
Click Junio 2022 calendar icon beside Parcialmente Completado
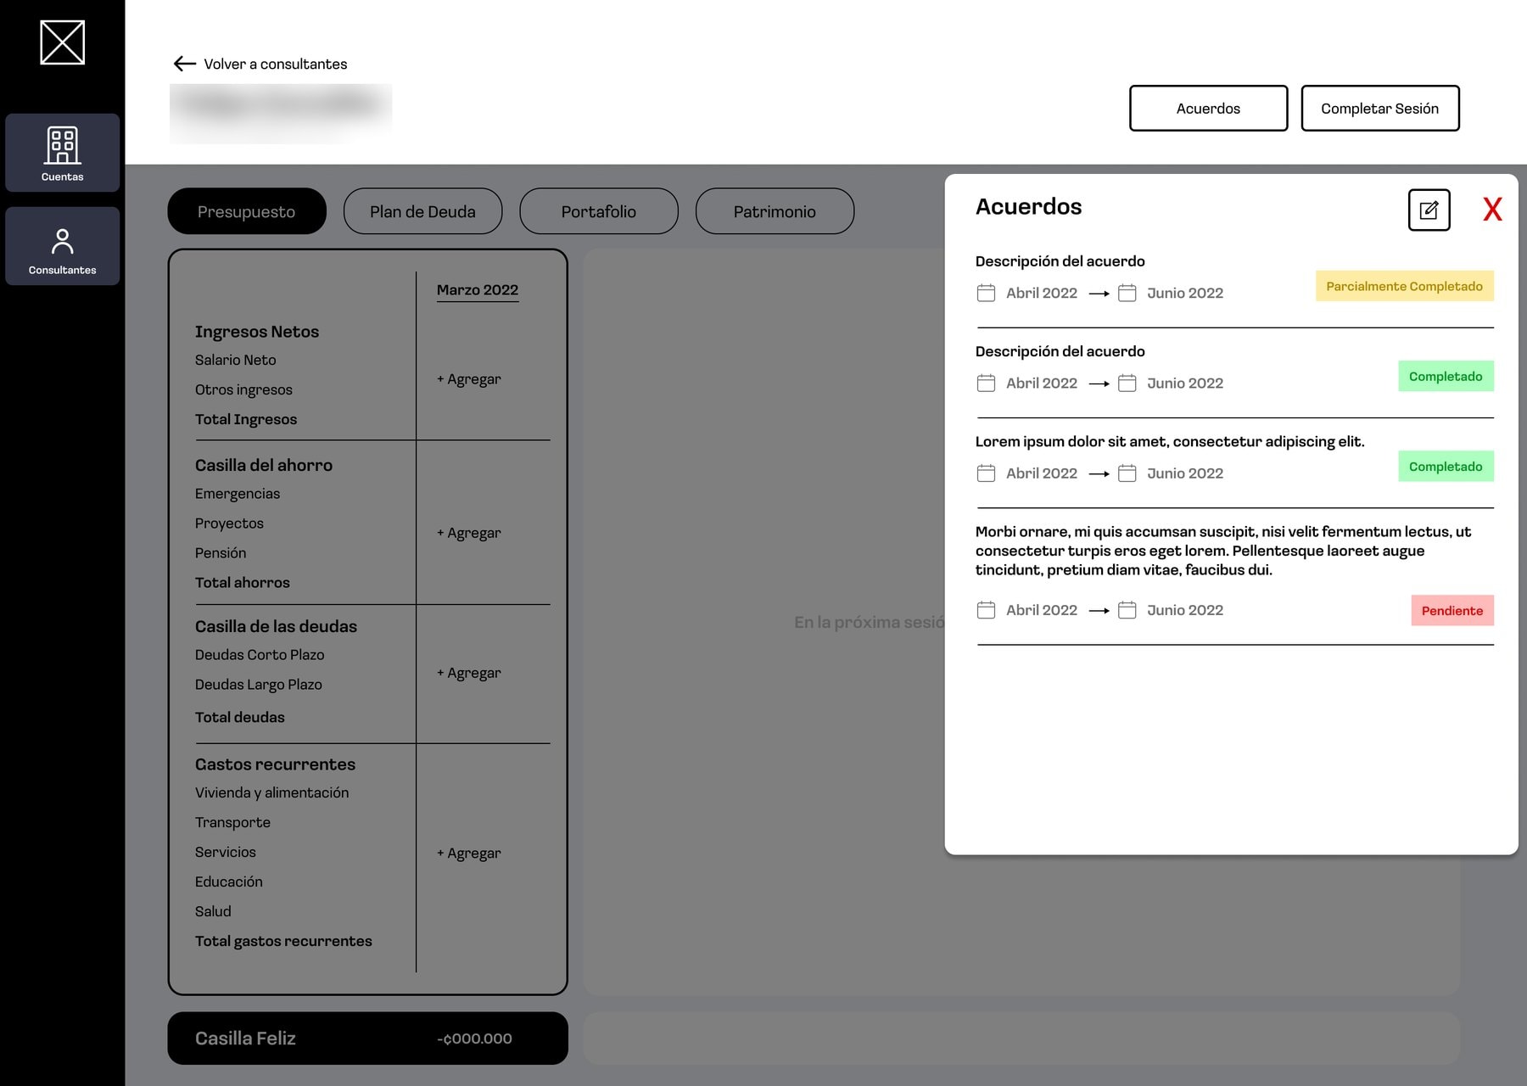tap(1127, 293)
